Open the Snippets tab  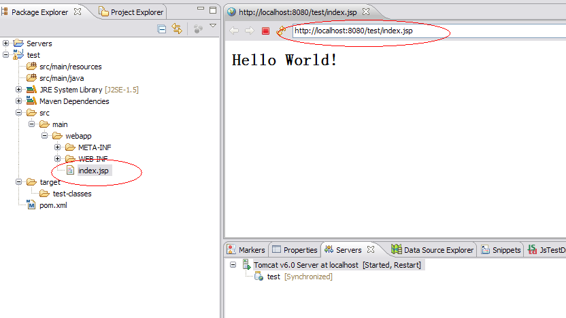501,249
